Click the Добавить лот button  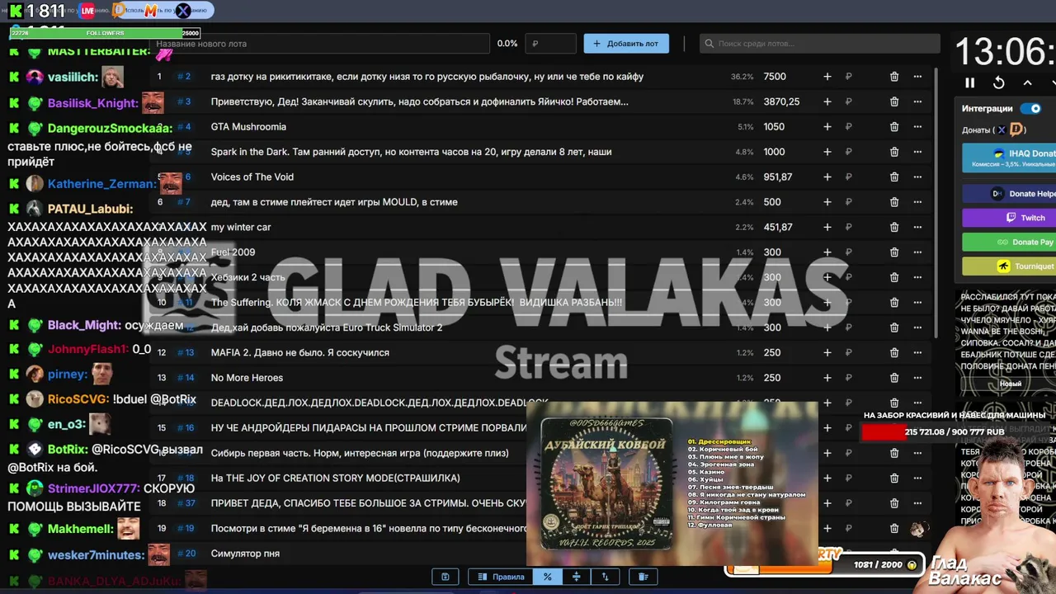626,44
